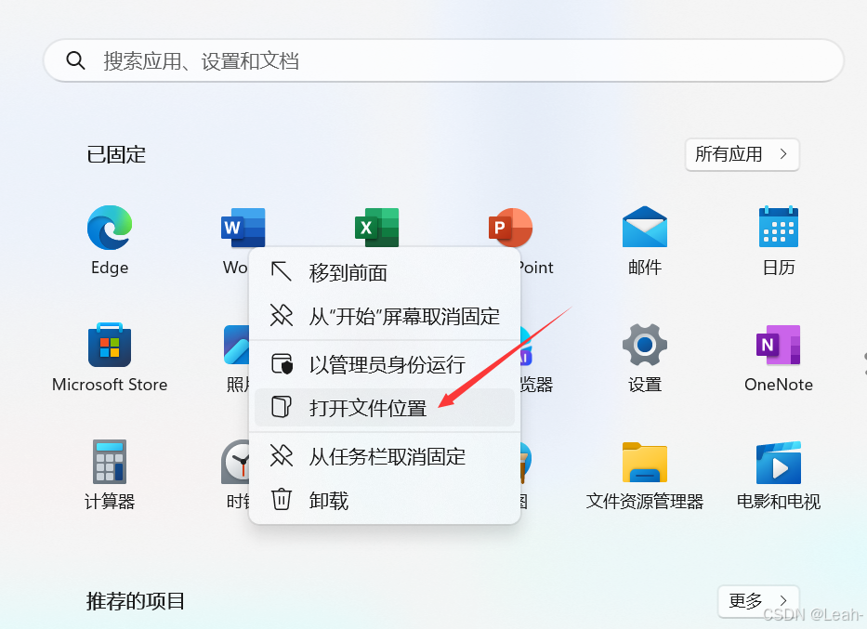
Task: Choose 从“开始”屏幕取消固定 menu entry
Action: click(385, 317)
